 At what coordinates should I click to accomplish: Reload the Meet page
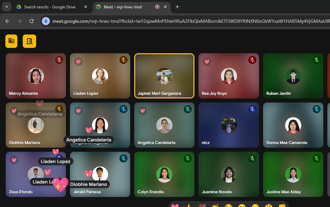31,21
